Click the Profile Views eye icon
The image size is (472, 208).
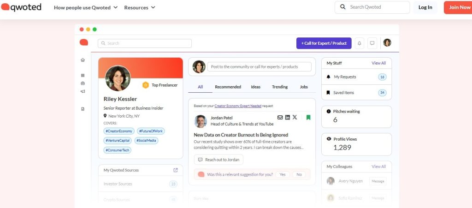[x=329, y=139]
